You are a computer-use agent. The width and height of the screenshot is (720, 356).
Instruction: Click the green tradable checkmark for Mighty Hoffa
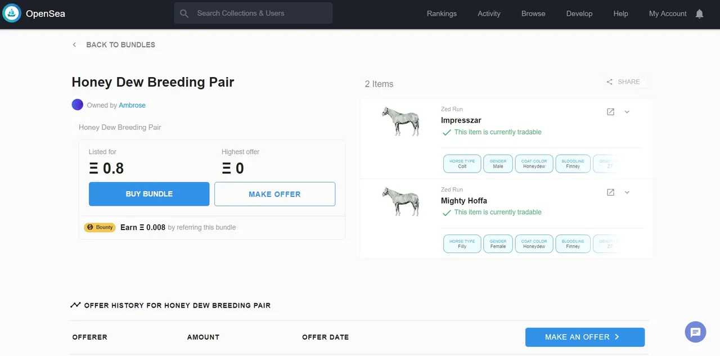tap(447, 213)
